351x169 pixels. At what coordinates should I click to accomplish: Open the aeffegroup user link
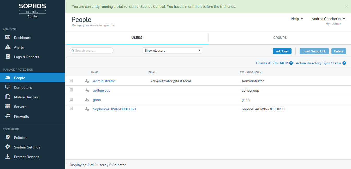tap(102, 90)
